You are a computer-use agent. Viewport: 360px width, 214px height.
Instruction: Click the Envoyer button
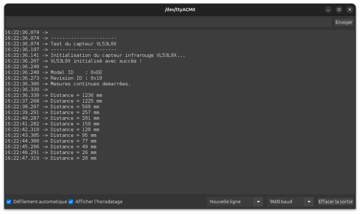click(343, 22)
